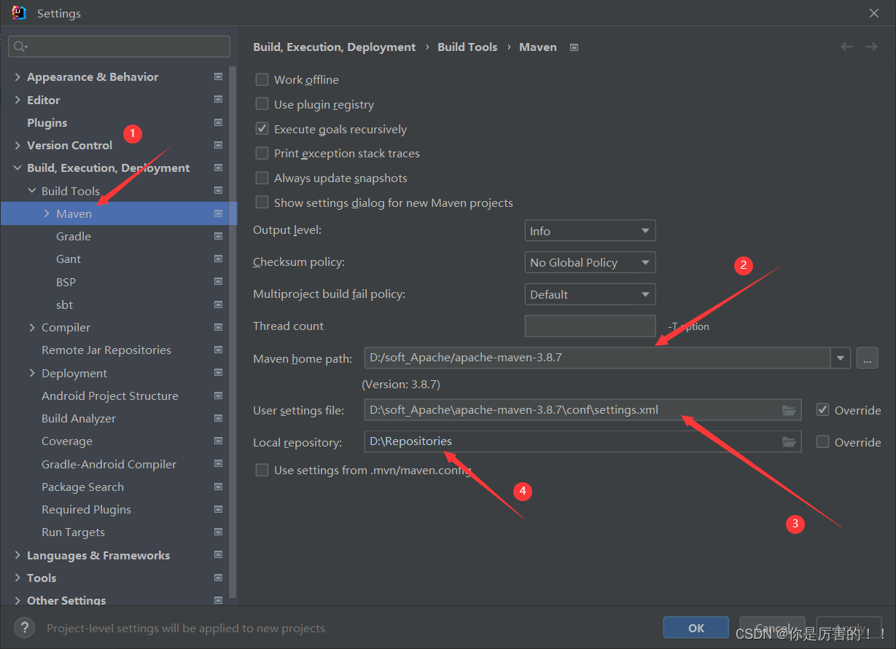The width and height of the screenshot is (896, 649).
Task: Click the project-level icon beside Package Search
Action: point(218,487)
